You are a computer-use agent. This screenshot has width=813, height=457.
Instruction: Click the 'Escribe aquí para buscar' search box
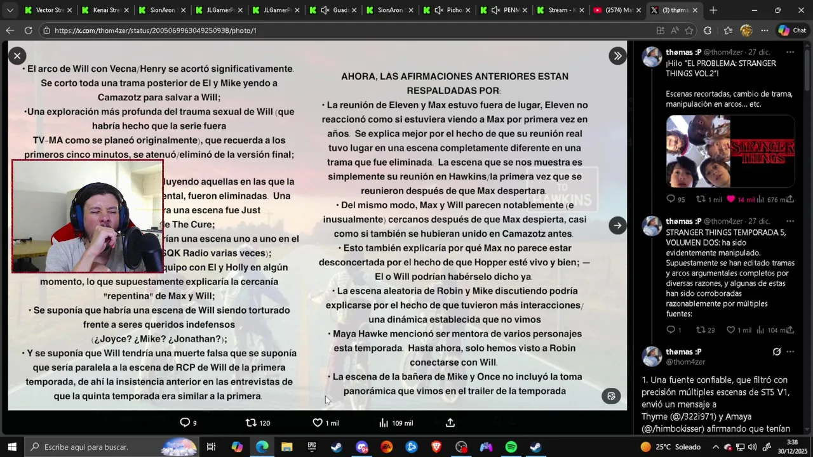click(x=112, y=447)
